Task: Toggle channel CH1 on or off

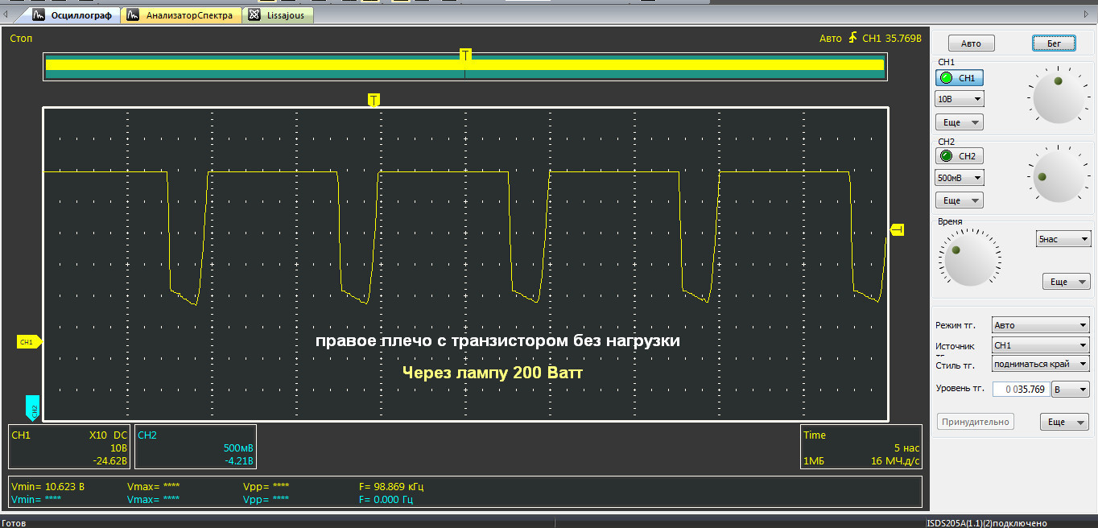Action: (x=959, y=78)
